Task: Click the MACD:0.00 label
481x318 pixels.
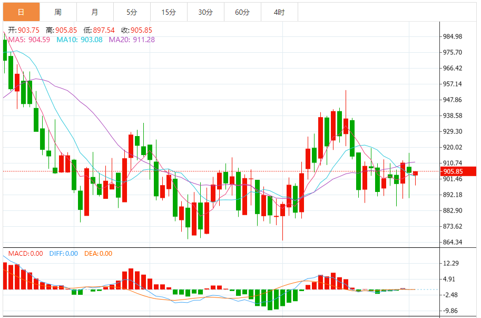Action: pos(25,254)
